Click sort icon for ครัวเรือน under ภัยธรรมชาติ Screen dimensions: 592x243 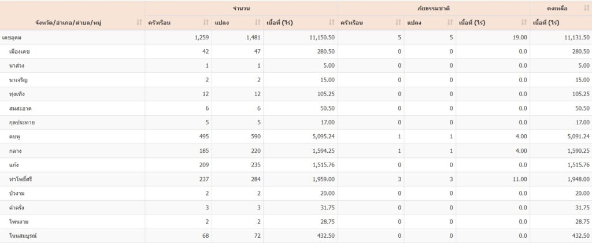398,23
